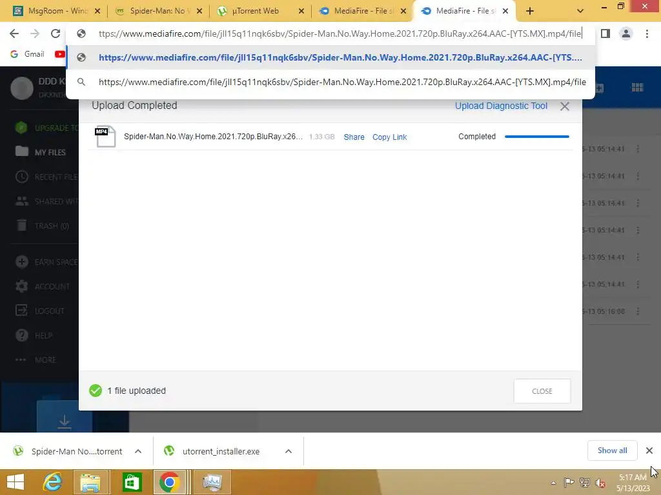661x495 pixels.
Task: Click the user avatar in sidebar
Action: click(x=21, y=88)
